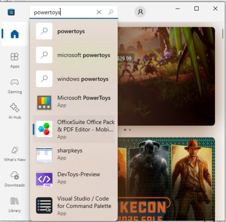The width and height of the screenshot is (226, 222).
Task: Open the Library in the sidebar
Action: [15, 205]
